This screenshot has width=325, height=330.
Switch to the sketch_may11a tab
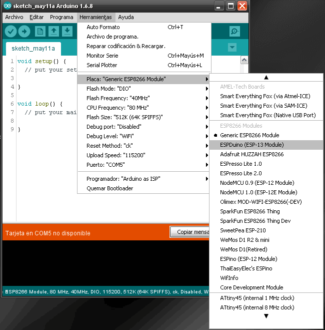(x=33, y=49)
